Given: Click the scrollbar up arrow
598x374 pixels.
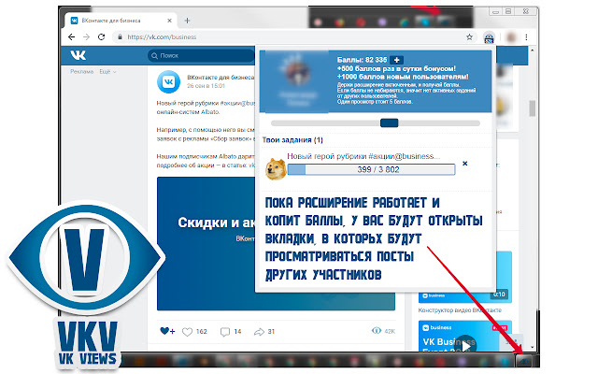Looking at the screenshot, I should (x=533, y=50).
